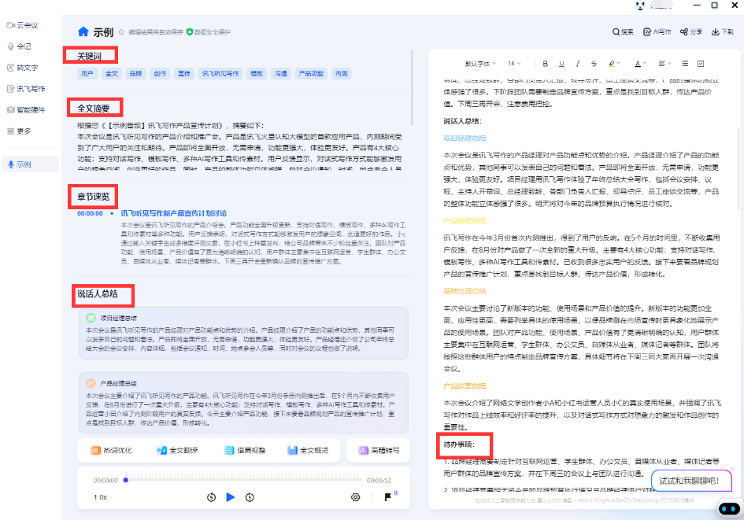
Task: Open the font size 14 dropdown
Action: (x=514, y=64)
